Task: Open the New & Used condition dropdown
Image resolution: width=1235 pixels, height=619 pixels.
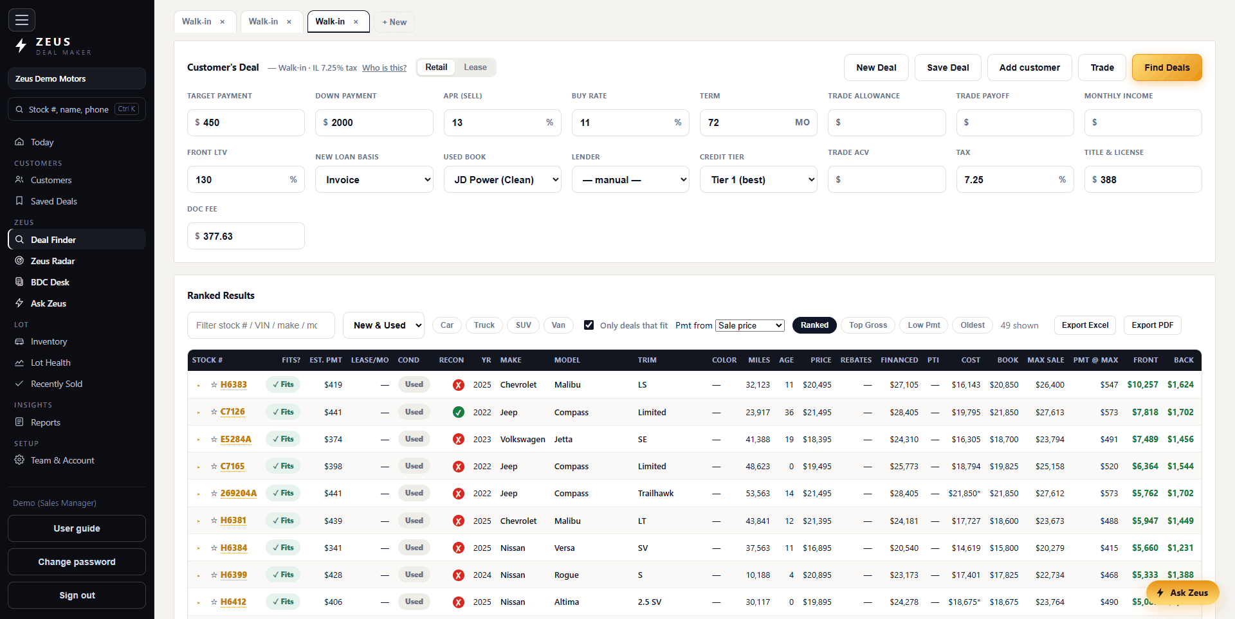Action: [383, 325]
